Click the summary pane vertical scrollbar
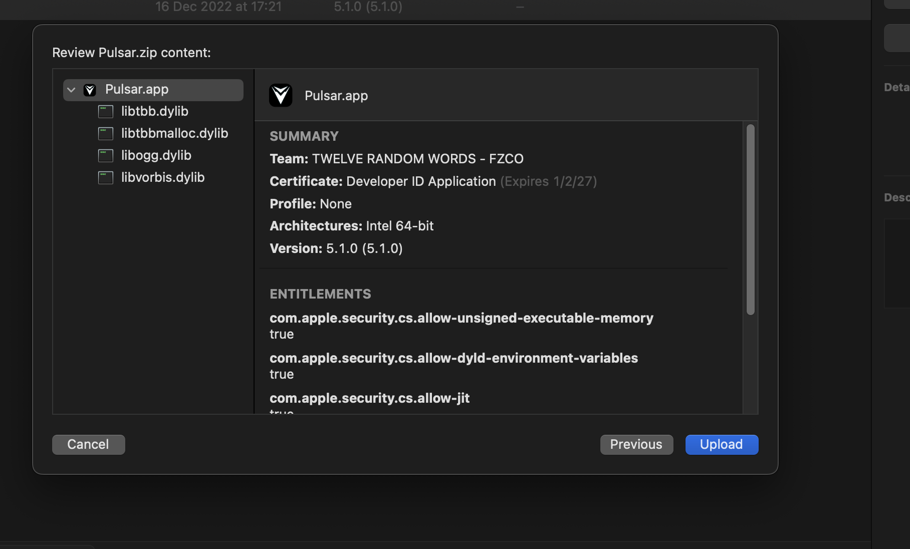This screenshot has height=549, width=910. [751, 219]
